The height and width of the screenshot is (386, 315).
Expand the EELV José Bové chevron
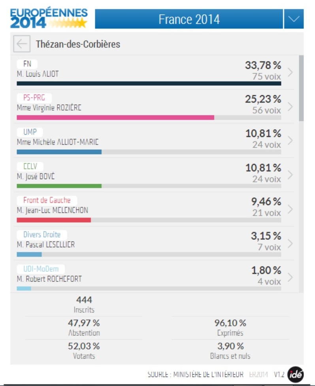point(290,175)
